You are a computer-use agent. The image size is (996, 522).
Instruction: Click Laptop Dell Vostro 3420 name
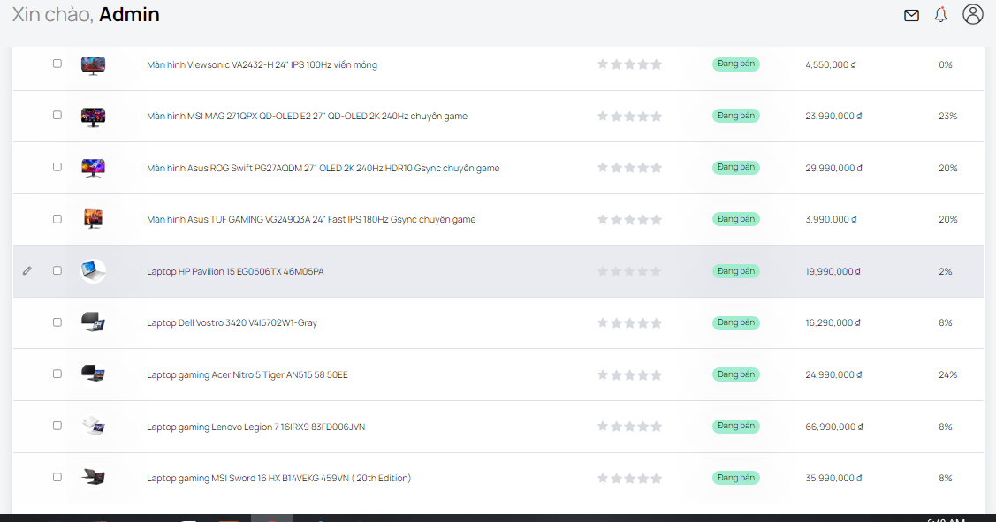pos(232,323)
